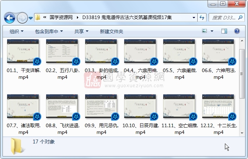Select video thumbnail 12.12、十二长生

pyautogui.click(x=218, y=106)
